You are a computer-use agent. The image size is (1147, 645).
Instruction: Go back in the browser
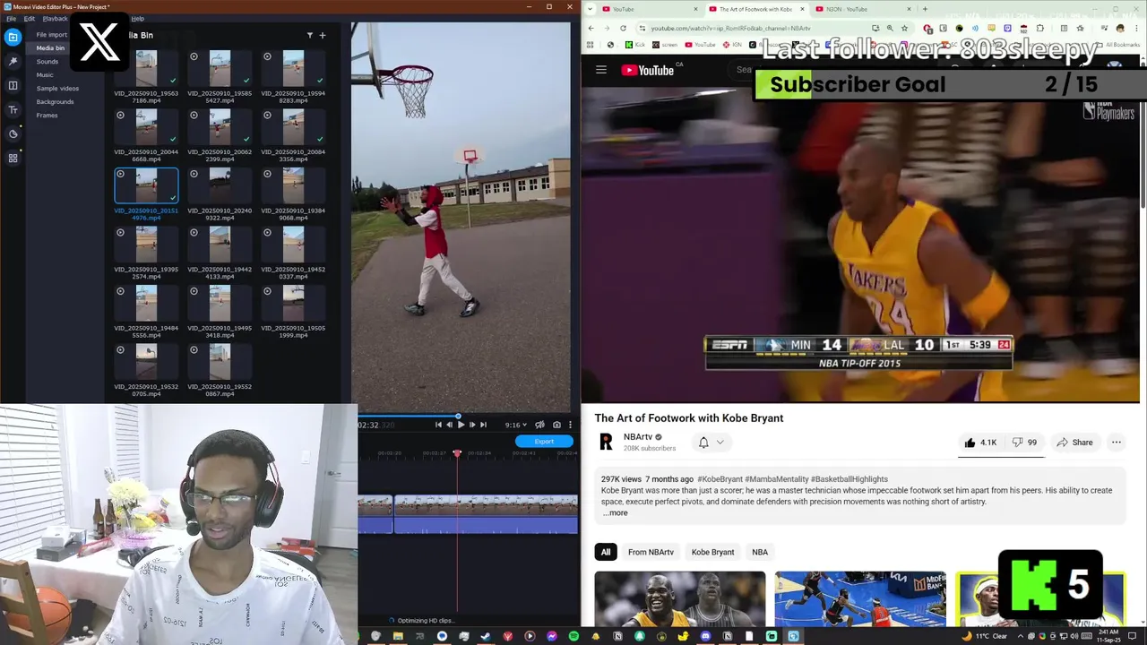coord(591,28)
